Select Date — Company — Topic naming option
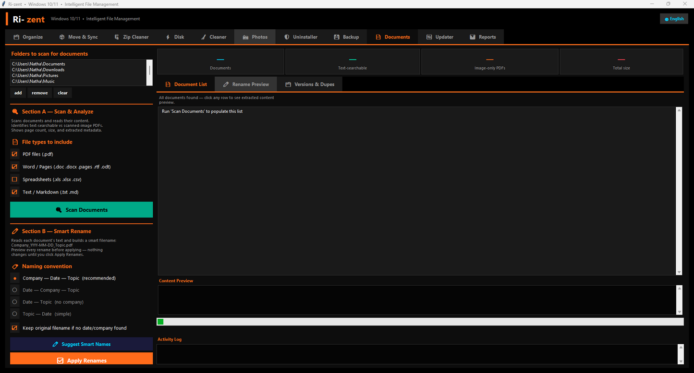This screenshot has height=373, width=694. point(15,290)
